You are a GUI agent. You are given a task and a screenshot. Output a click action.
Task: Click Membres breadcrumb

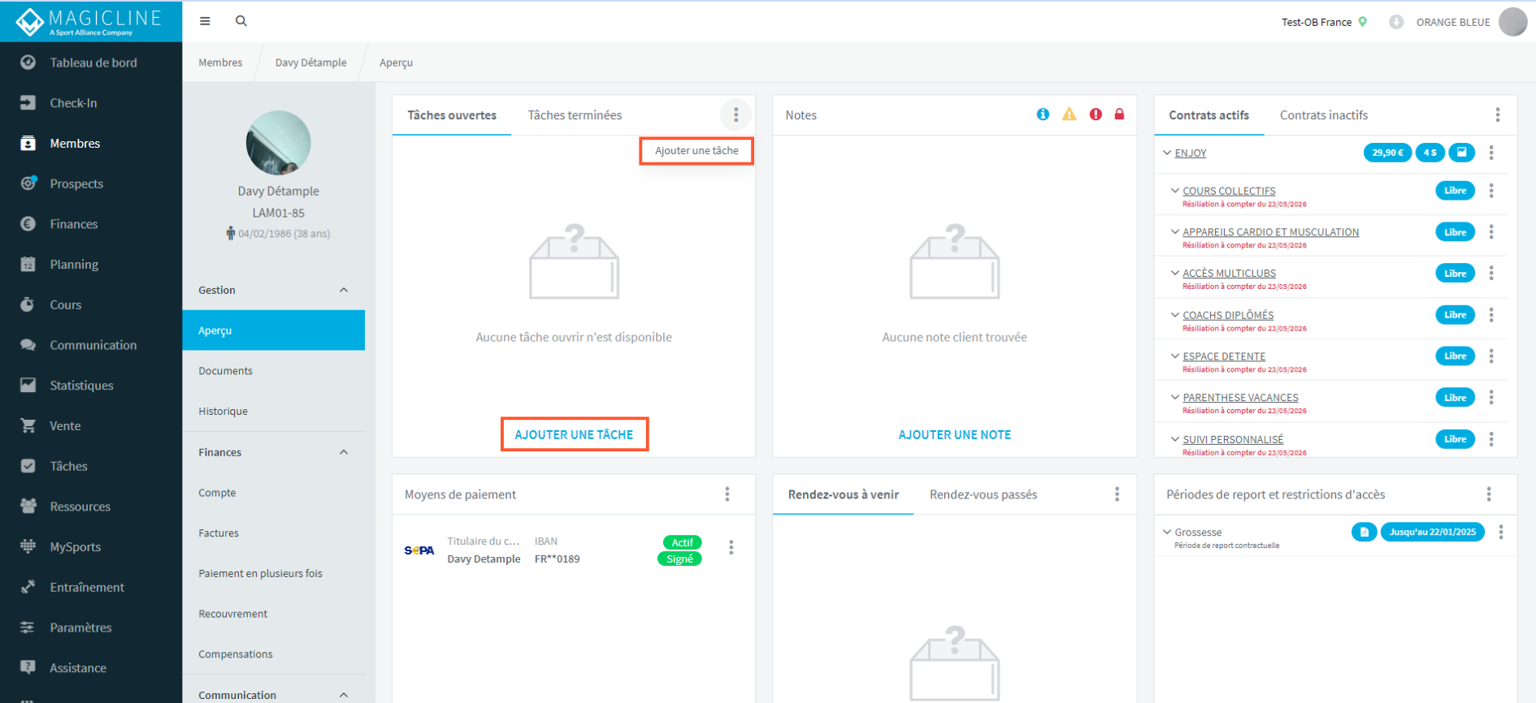tap(220, 63)
